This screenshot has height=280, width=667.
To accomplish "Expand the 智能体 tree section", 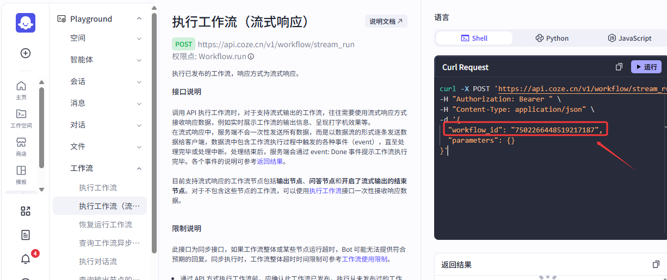I will click(139, 60).
